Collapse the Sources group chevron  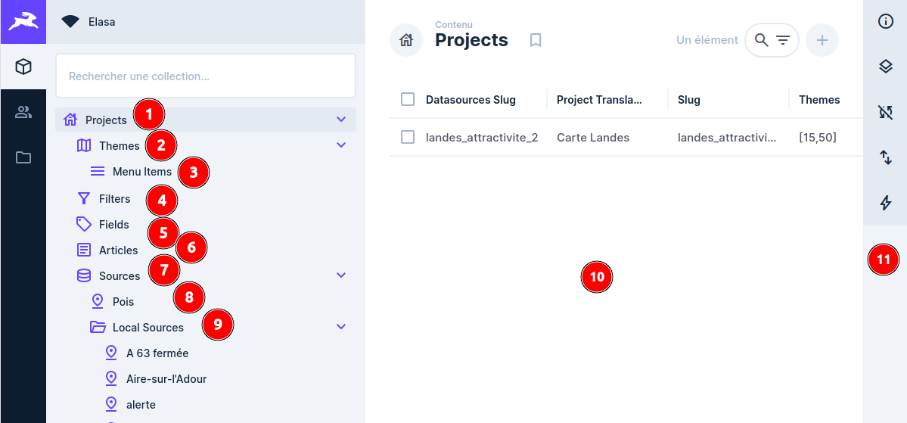[340, 275]
